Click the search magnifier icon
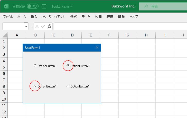The image size is (187, 118). [x=146, y=6]
